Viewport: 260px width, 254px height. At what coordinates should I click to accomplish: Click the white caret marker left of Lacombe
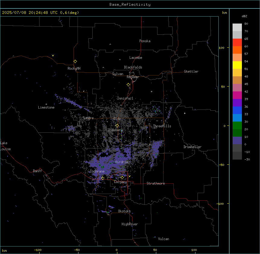click(120, 60)
